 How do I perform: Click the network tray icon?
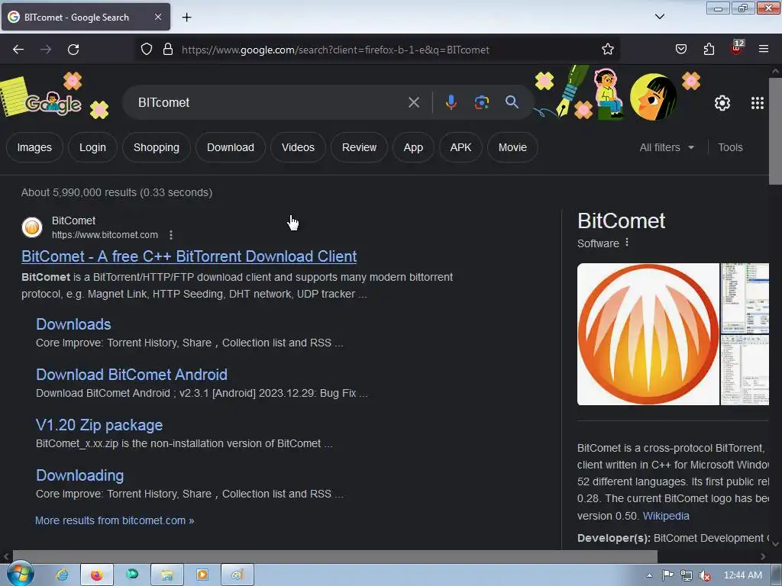point(687,575)
